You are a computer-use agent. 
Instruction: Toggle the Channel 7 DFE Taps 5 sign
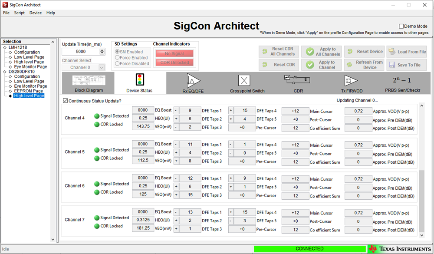coord(230,221)
